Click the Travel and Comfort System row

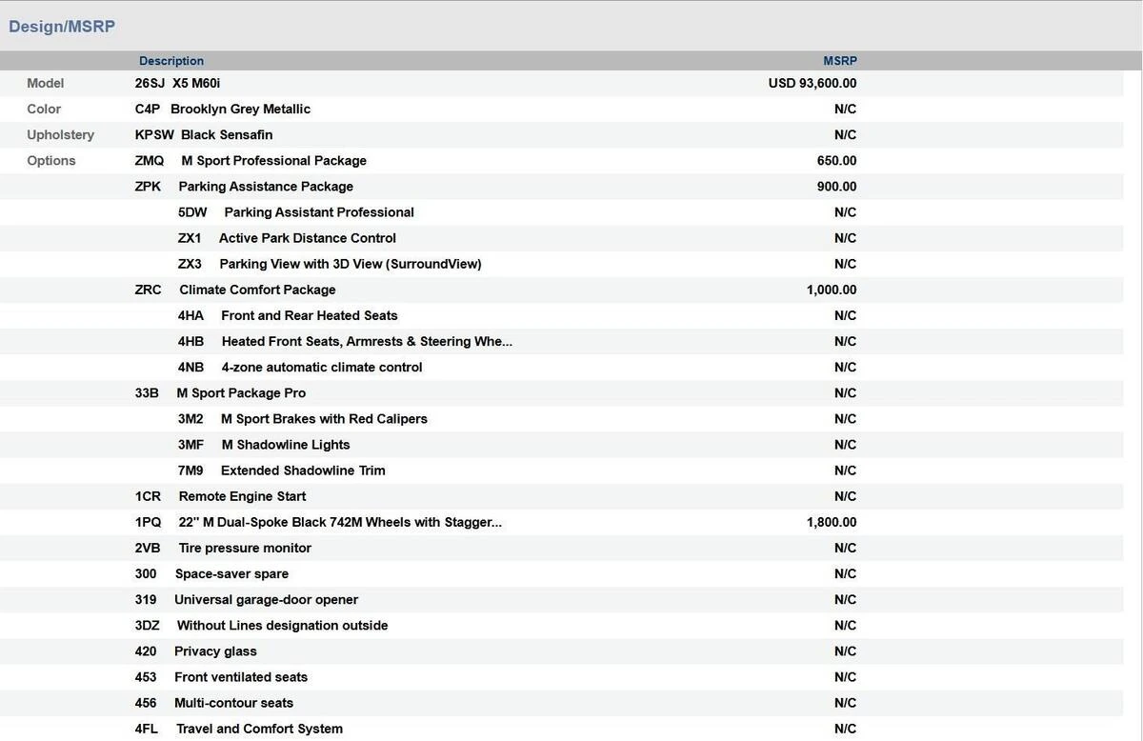[259, 729]
